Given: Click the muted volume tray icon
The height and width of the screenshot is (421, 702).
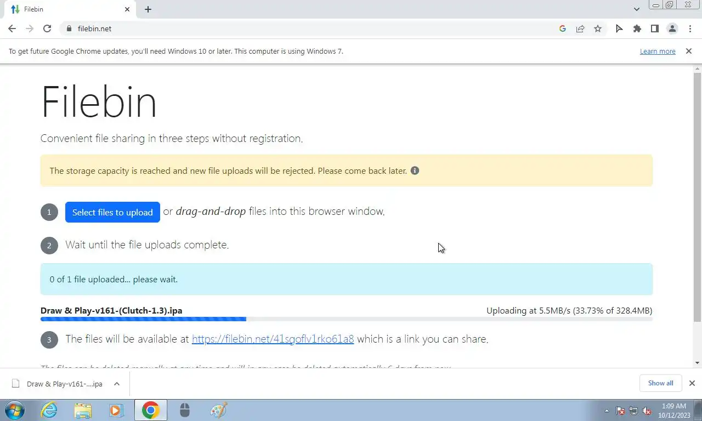Looking at the screenshot, I should click(x=647, y=411).
